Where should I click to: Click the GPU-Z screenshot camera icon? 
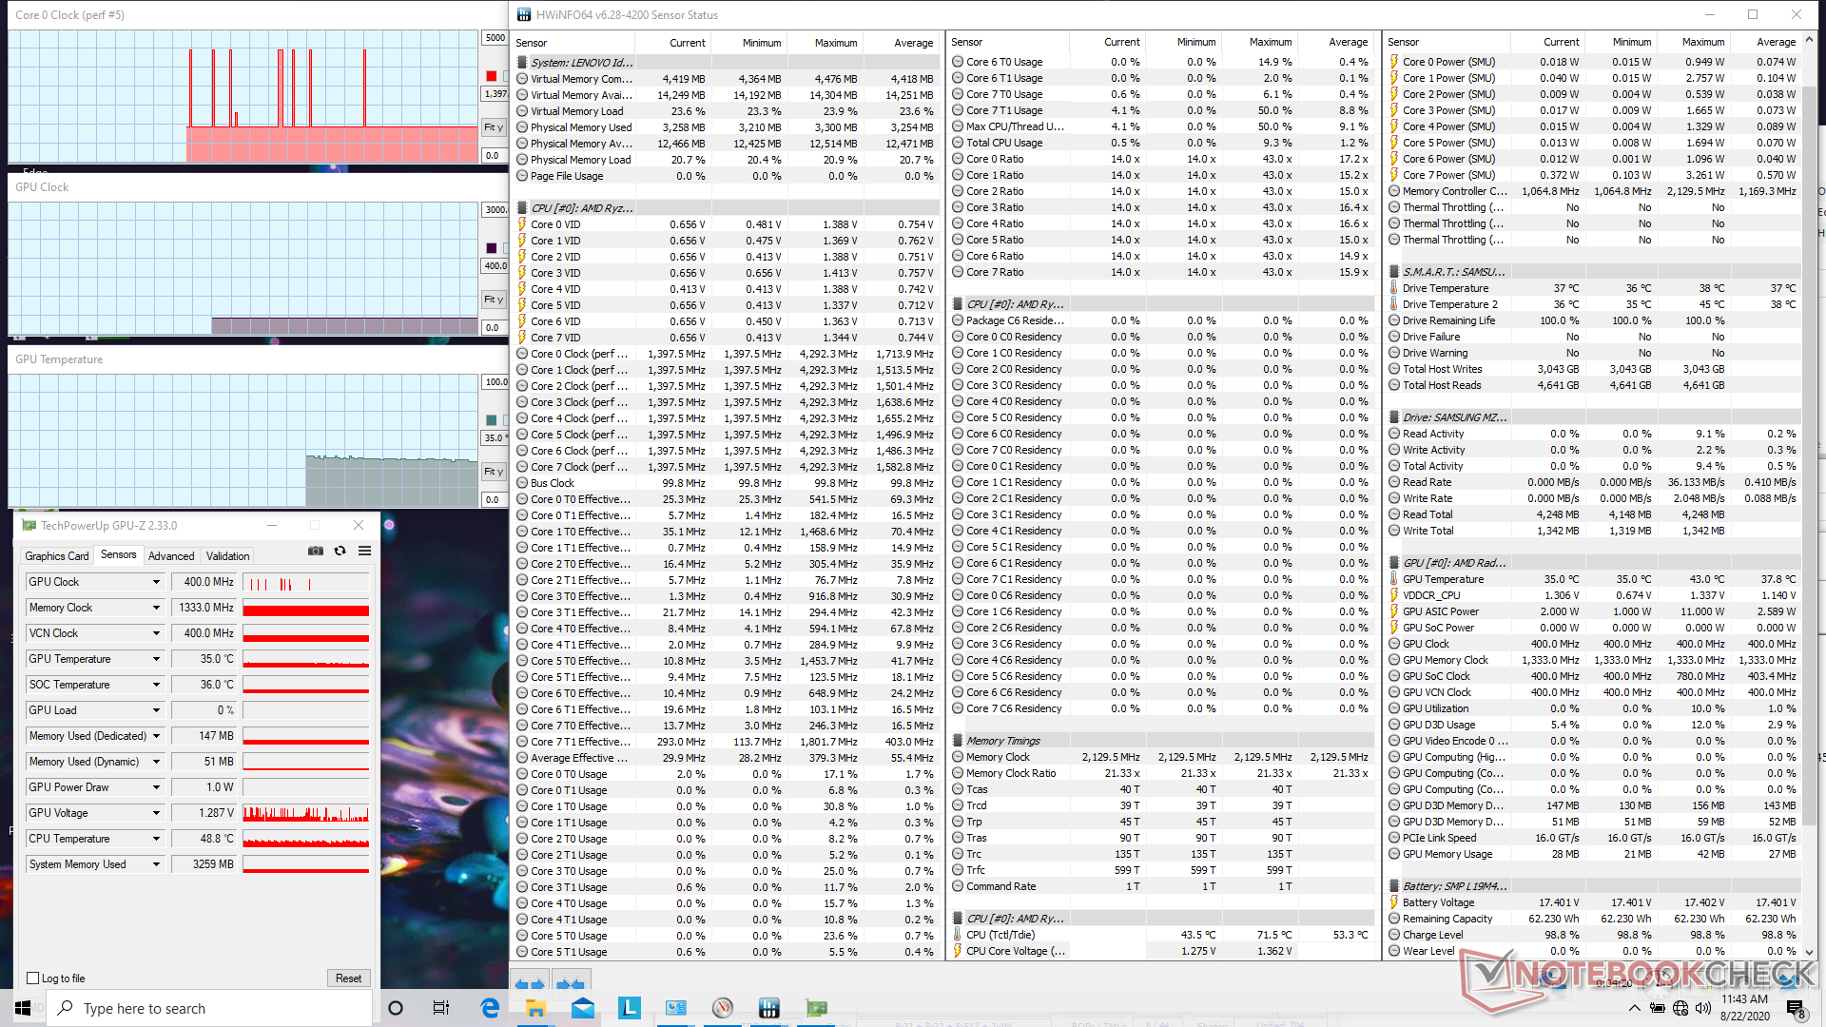[x=316, y=551]
